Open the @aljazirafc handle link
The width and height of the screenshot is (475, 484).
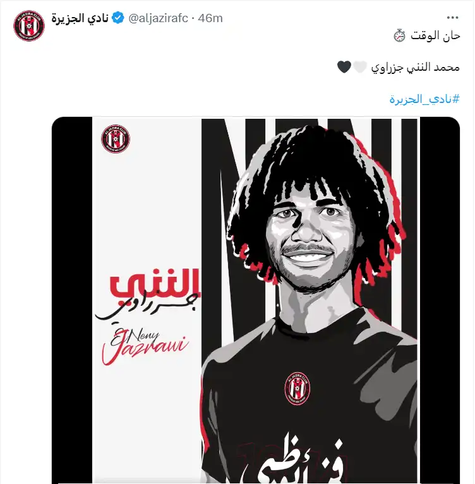point(158,18)
